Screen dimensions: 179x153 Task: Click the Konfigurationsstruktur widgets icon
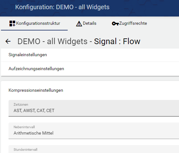point(12,23)
